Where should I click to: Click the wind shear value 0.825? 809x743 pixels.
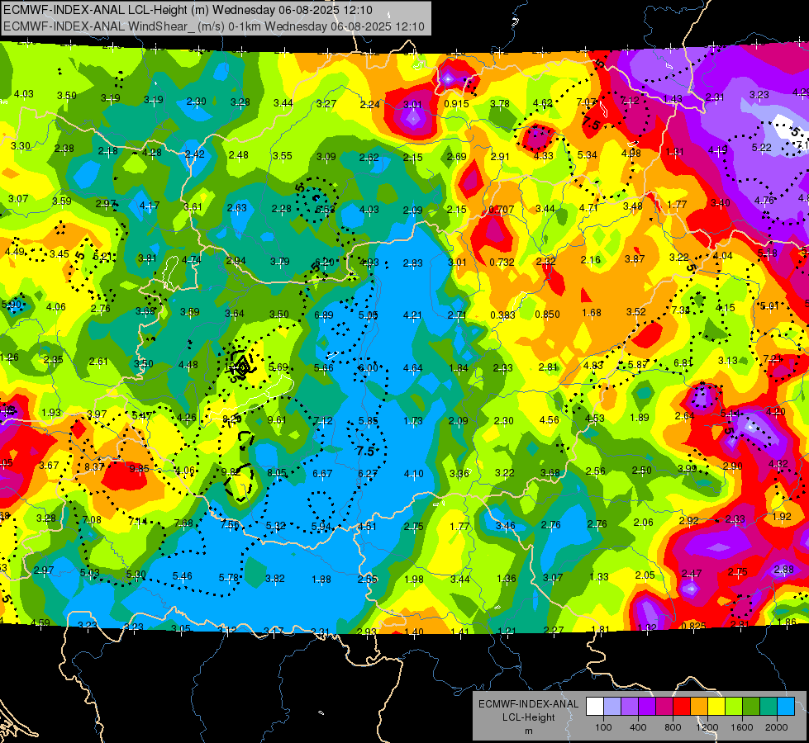click(693, 626)
